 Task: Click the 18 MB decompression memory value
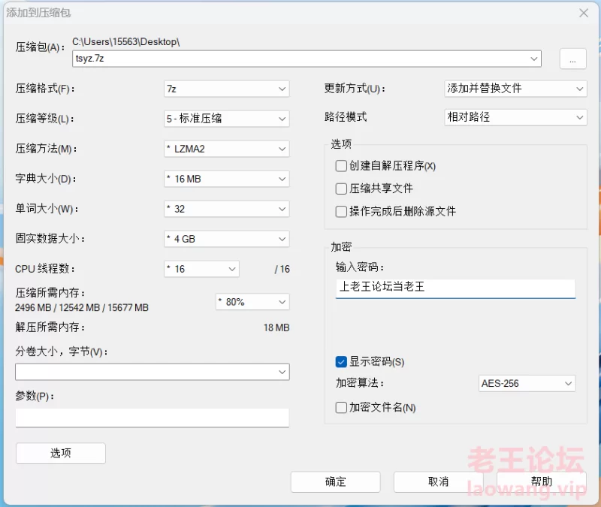coord(276,327)
